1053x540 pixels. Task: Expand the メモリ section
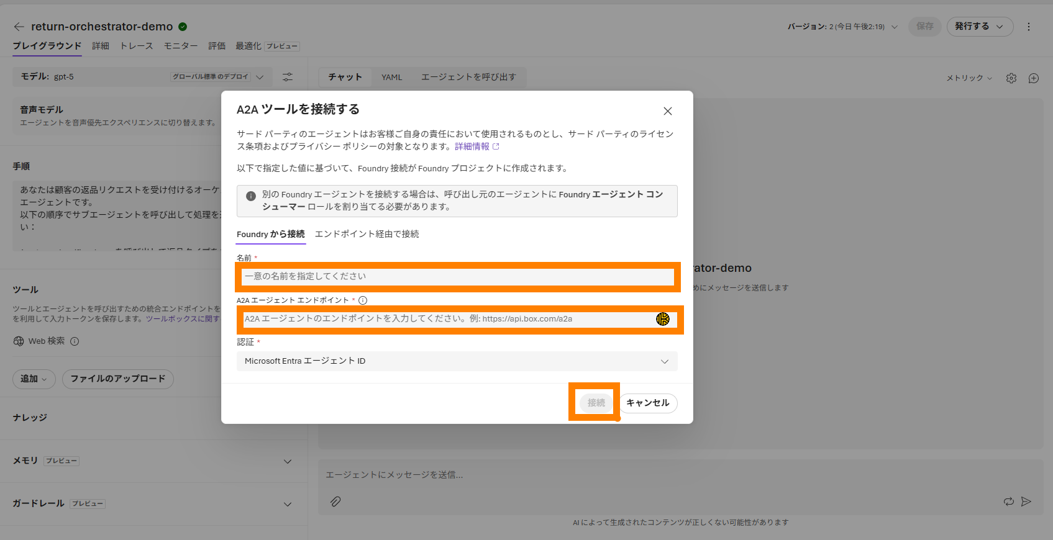(x=288, y=461)
